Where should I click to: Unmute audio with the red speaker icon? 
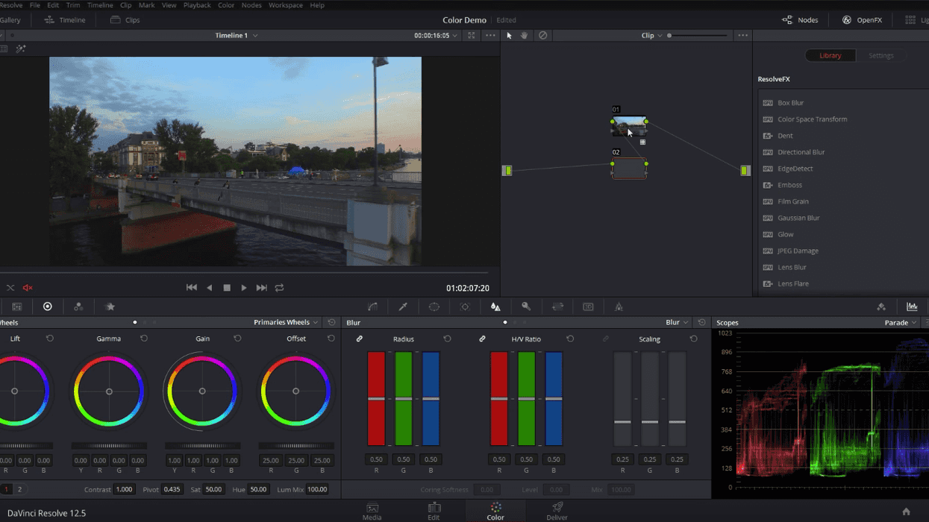(x=28, y=287)
